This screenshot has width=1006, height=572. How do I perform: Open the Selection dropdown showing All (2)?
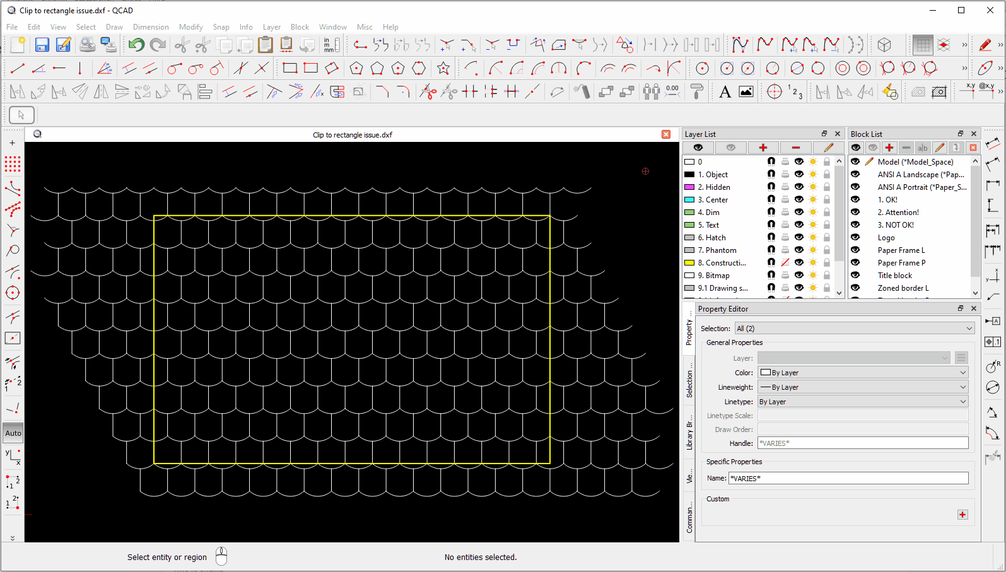click(x=854, y=329)
